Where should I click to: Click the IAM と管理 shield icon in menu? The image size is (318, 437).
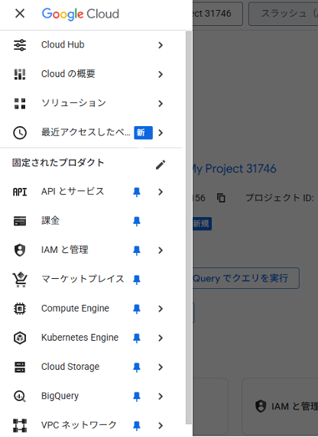tap(20, 251)
